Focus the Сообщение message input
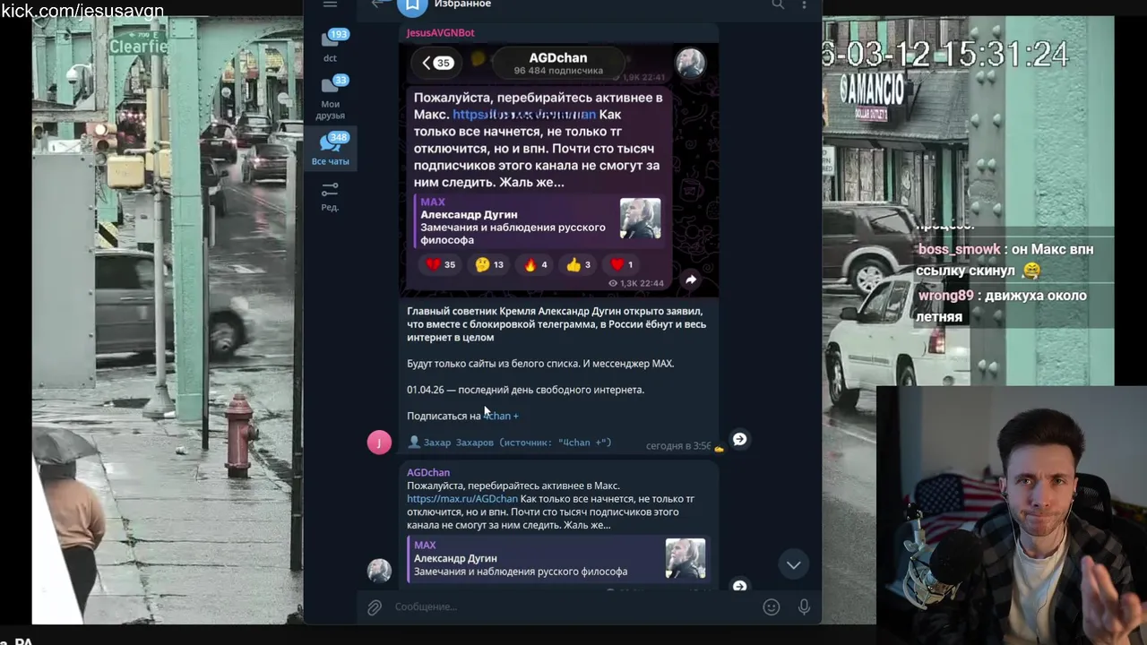The image size is (1147, 645). click(x=573, y=607)
